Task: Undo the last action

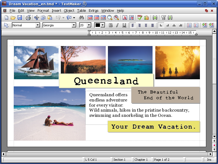Action: (58, 18)
